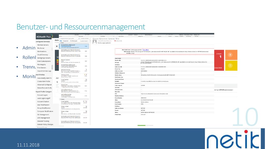Click the red Critical 1 tile
Viewport: 265px width, 149px height.
pos(219,60)
